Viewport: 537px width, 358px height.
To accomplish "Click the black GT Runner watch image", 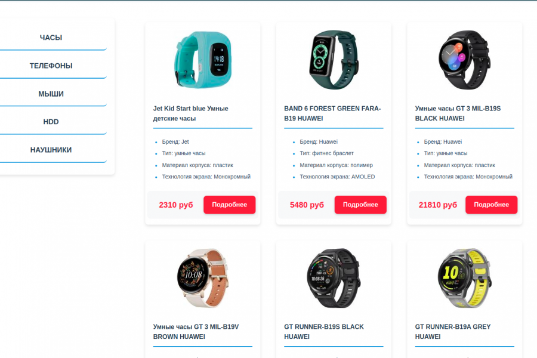I will point(334,278).
